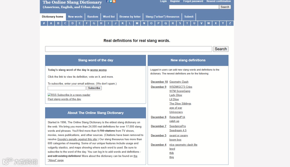Open the December 8 date link
The width and height of the screenshot is (290, 167).
pyautogui.click(x=158, y=117)
